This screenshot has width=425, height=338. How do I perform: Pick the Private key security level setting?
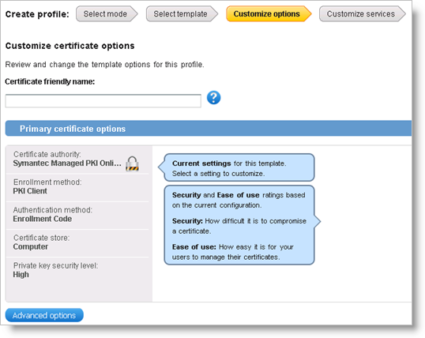tap(77, 271)
